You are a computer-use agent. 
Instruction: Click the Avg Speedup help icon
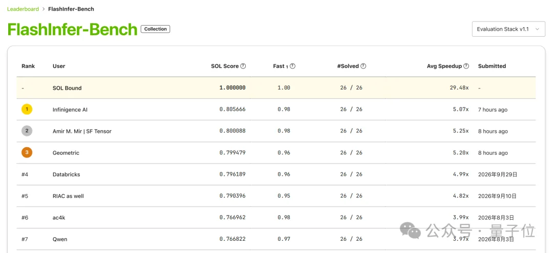(x=466, y=66)
